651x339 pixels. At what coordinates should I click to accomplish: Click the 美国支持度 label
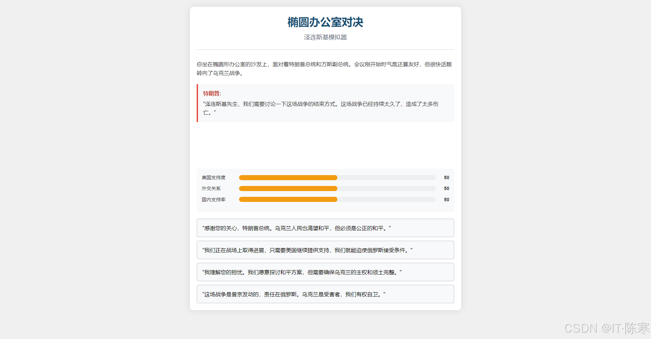(x=214, y=177)
